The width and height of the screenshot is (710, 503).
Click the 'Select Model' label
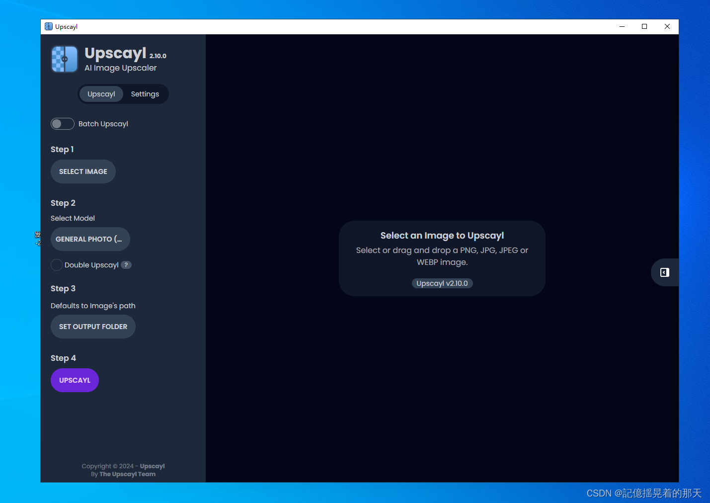coord(73,218)
